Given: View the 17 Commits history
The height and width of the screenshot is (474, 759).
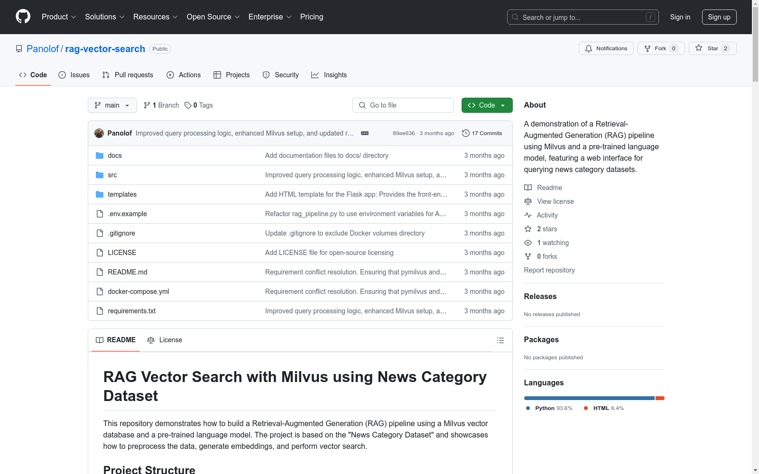Looking at the screenshot, I should [482, 133].
